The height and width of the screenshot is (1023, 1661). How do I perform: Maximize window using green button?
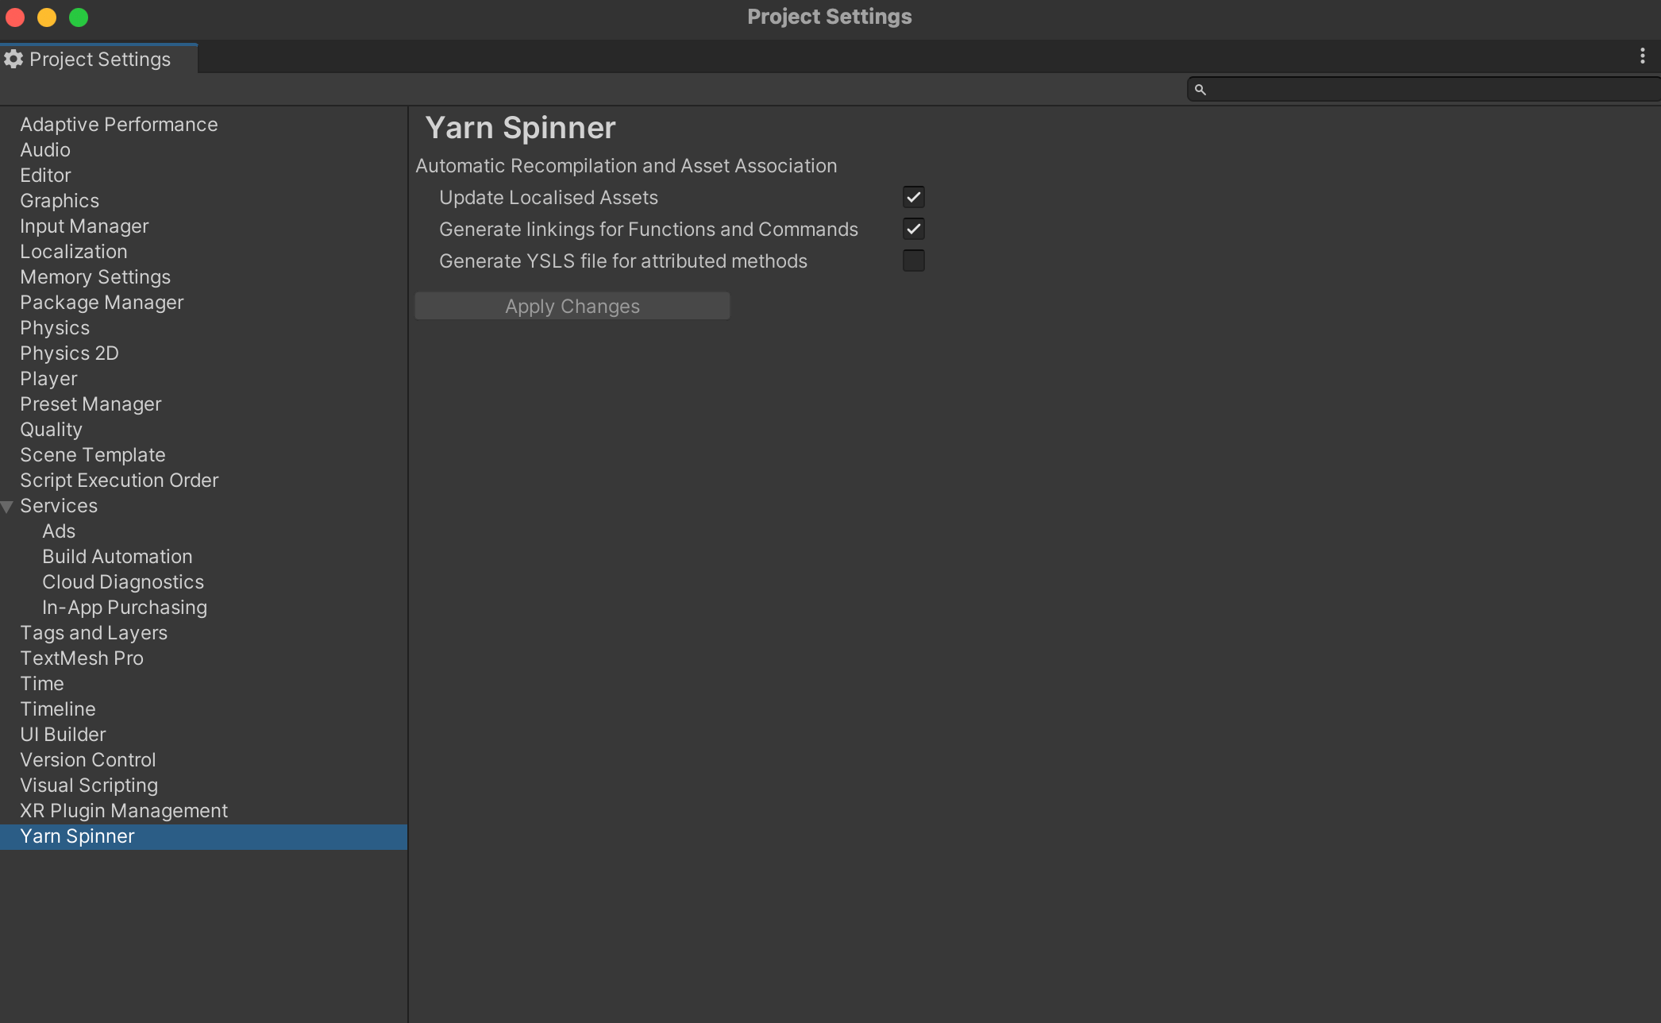pyautogui.click(x=79, y=17)
